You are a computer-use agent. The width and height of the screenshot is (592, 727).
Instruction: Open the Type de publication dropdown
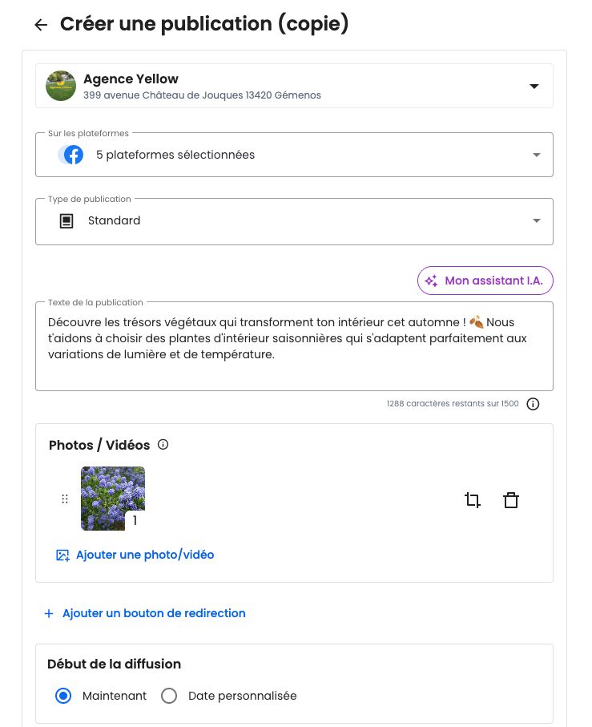537,221
